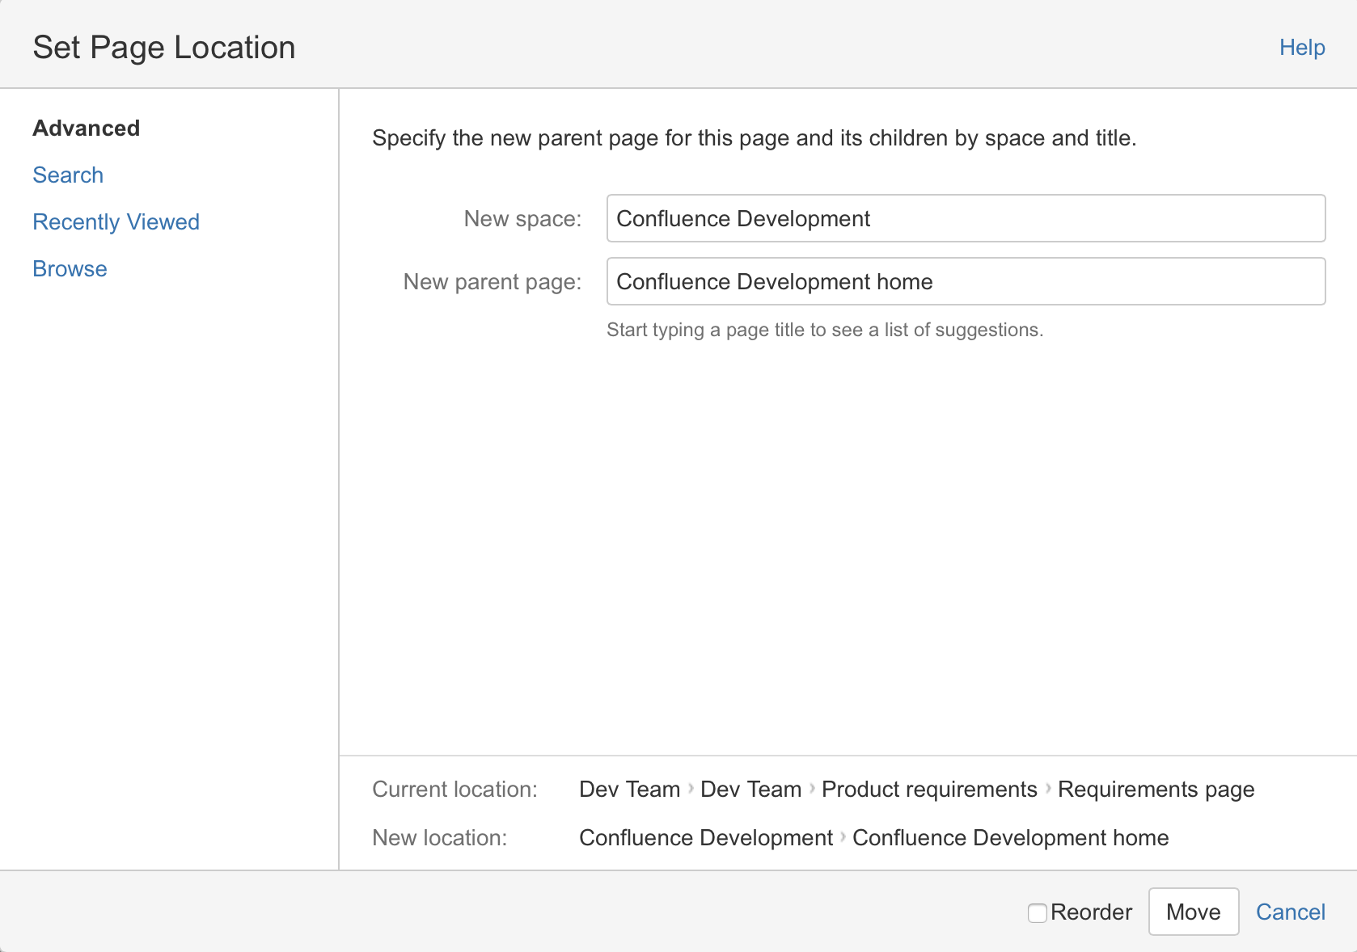Click the 'New space:' label
The width and height of the screenshot is (1357, 952).
[x=522, y=219]
